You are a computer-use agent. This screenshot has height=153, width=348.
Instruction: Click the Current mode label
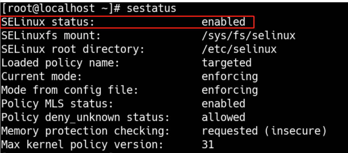coord(42,76)
